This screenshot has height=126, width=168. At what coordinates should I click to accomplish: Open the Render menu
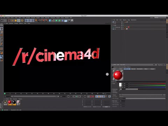pos(38,18)
